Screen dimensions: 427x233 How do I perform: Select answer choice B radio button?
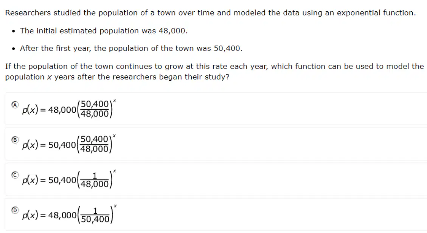tap(15, 140)
